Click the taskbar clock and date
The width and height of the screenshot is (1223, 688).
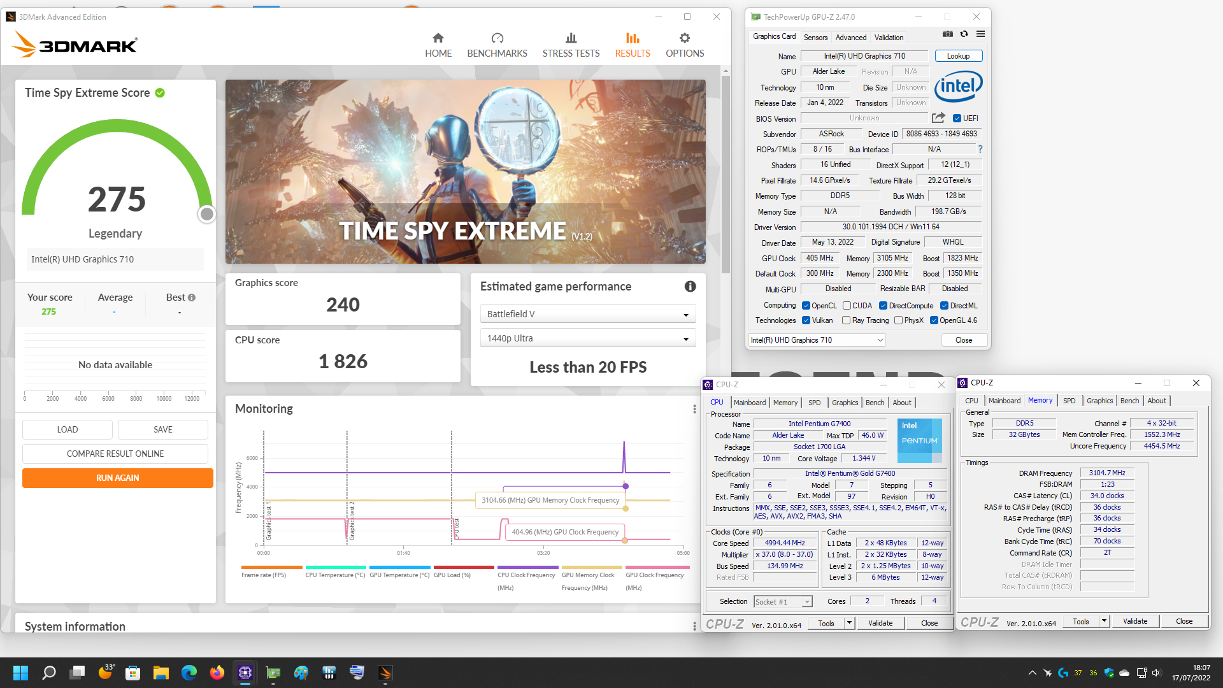(1191, 673)
